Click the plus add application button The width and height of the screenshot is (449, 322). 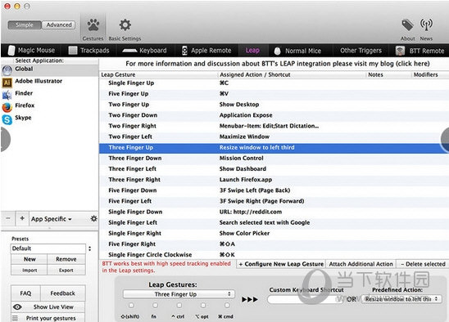coord(22,218)
